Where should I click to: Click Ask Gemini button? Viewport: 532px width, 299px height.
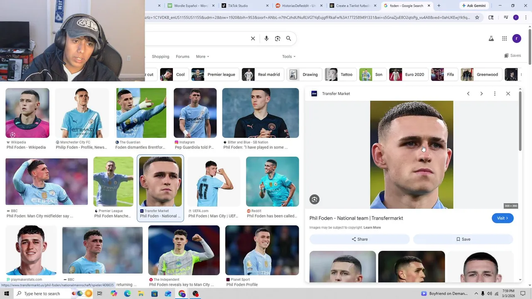point(473,6)
